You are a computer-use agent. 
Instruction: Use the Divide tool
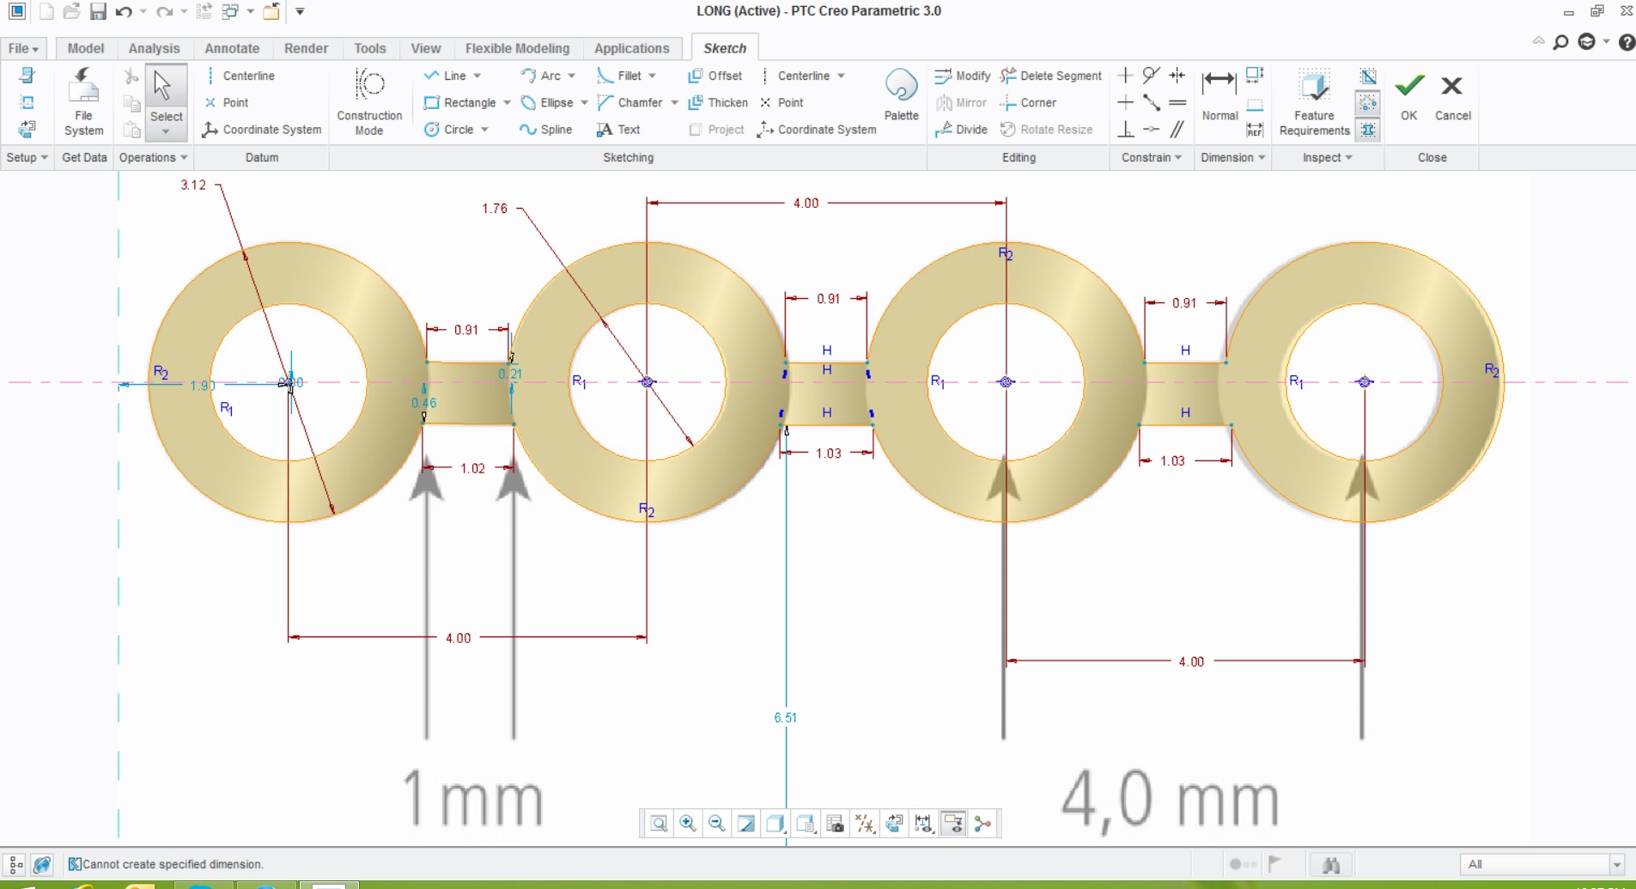tap(961, 129)
